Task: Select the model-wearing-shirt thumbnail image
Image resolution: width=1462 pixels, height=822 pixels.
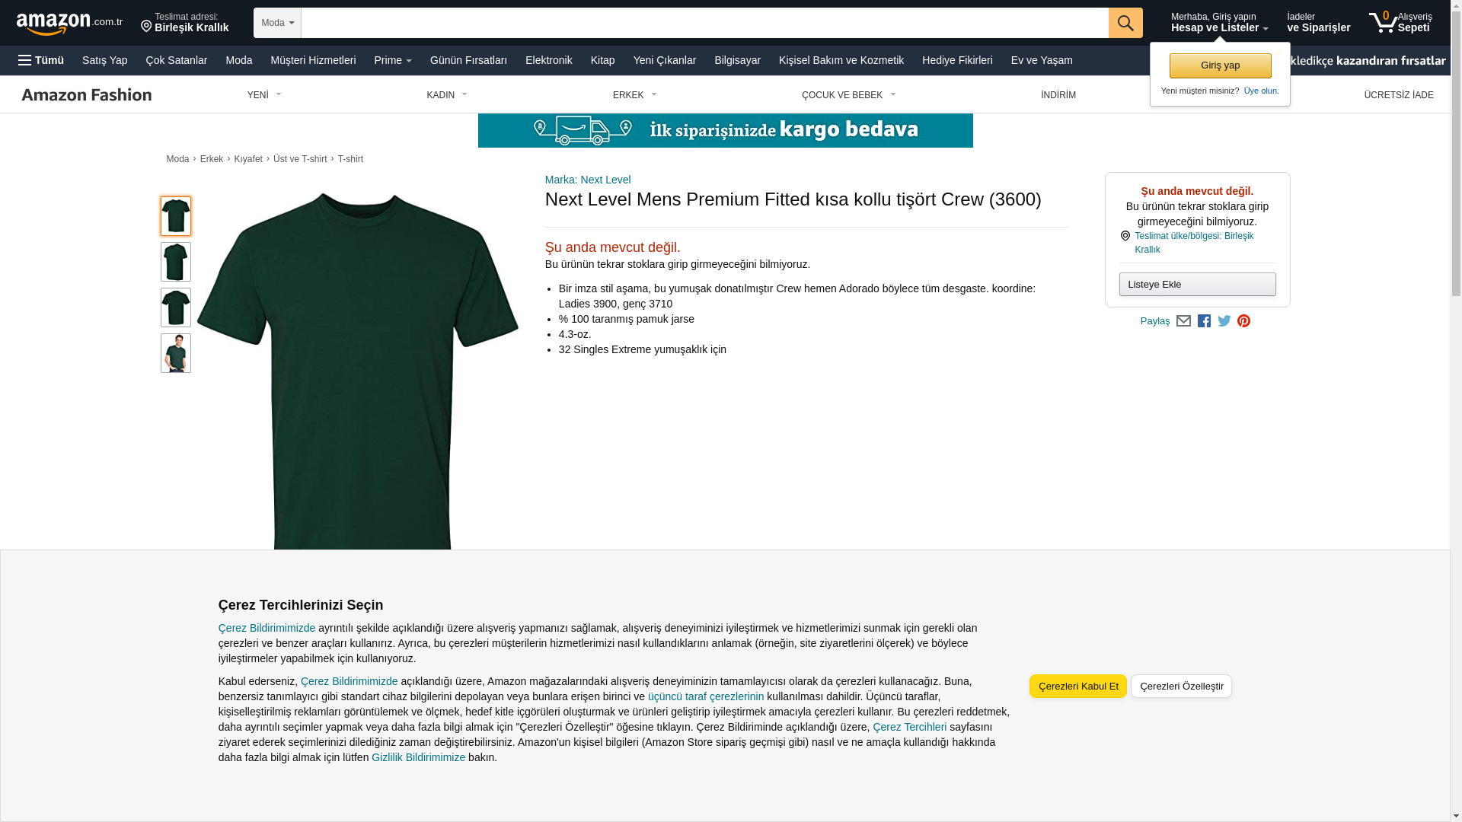Action: tap(176, 353)
